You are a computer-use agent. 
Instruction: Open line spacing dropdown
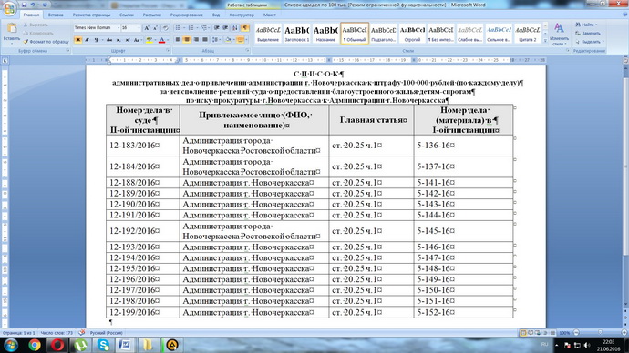216,40
